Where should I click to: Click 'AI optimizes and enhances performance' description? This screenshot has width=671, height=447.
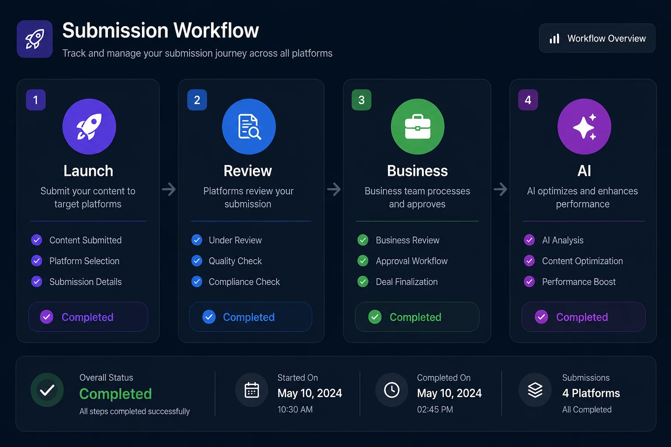[582, 197]
